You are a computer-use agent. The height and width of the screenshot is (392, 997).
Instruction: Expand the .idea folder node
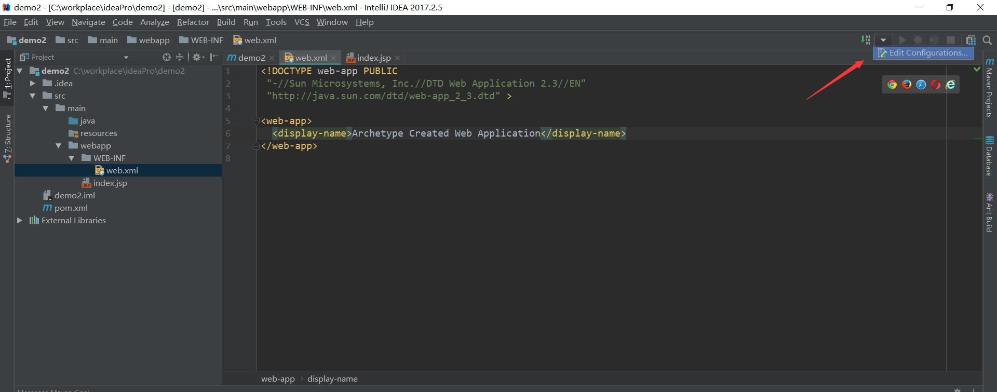[33, 83]
